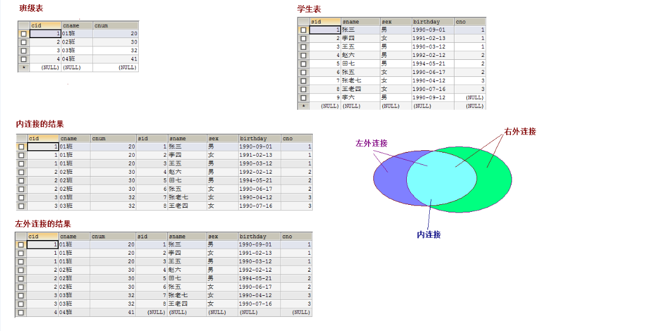Click the 左外连接 label in the Venn diagram
The width and height of the screenshot is (645, 331).
click(372, 143)
